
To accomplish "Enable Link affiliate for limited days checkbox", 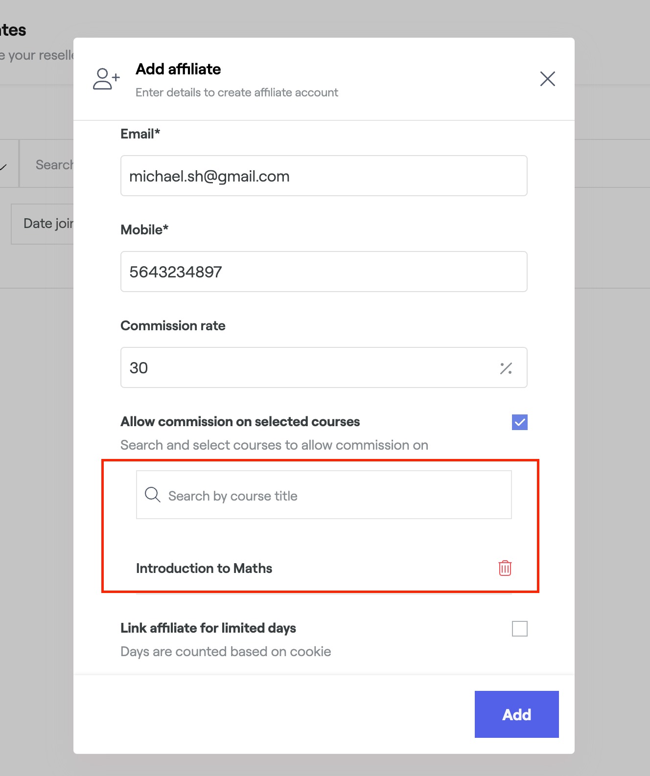I will (x=519, y=629).
